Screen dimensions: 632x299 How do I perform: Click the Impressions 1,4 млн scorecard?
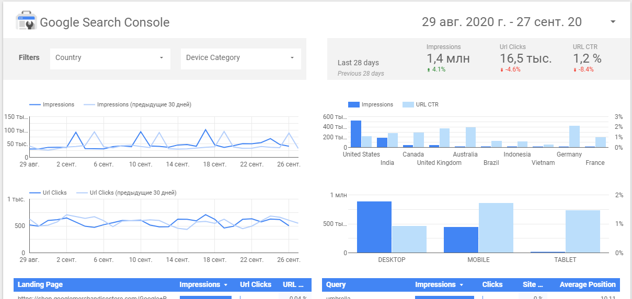point(448,58)
